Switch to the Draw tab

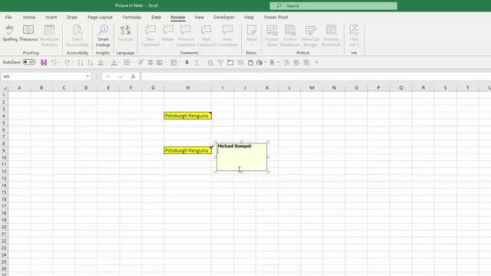72,17
